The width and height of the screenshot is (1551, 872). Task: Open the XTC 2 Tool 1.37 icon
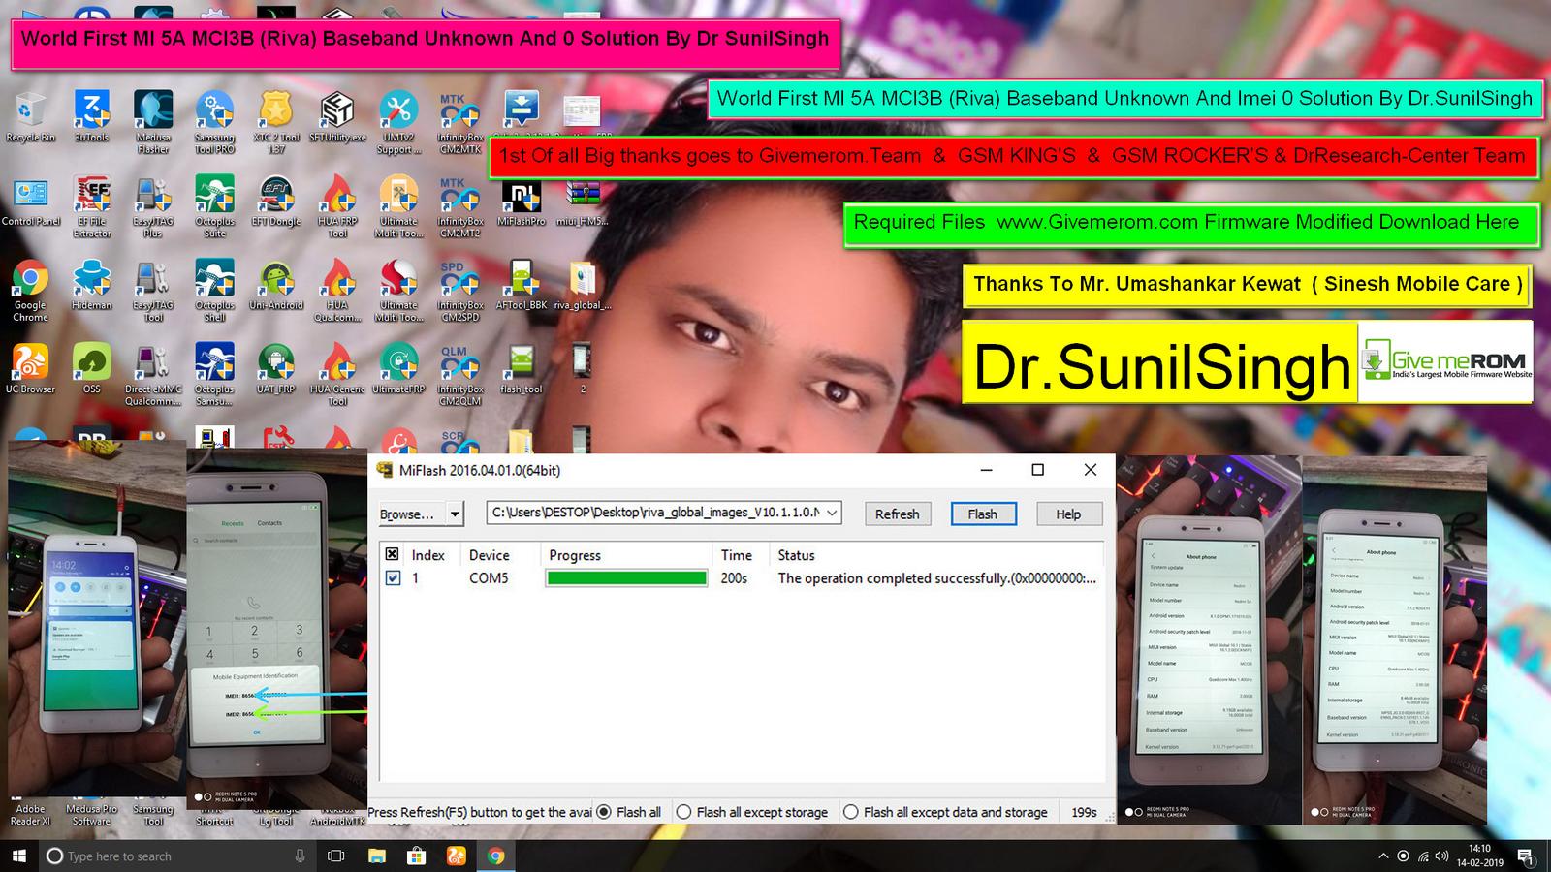coord(276,122)
